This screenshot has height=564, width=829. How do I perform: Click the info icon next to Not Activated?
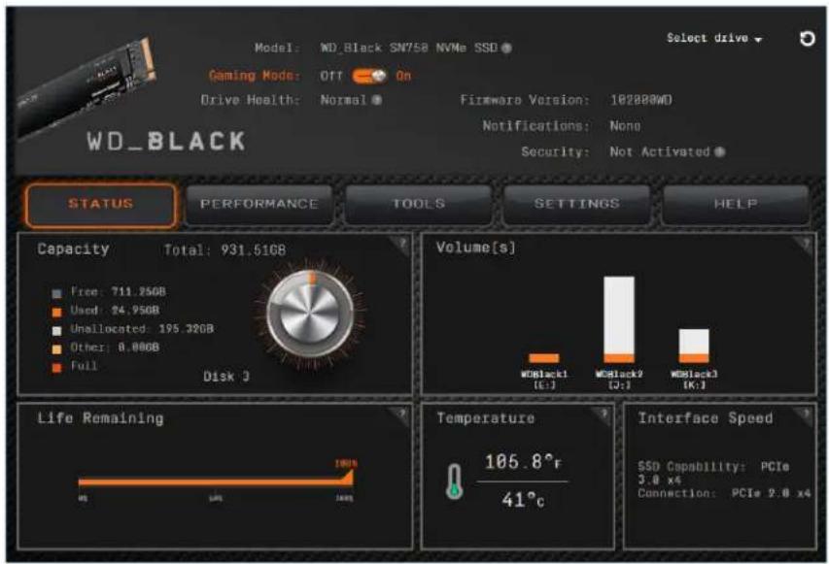click(x=719, y=152)
